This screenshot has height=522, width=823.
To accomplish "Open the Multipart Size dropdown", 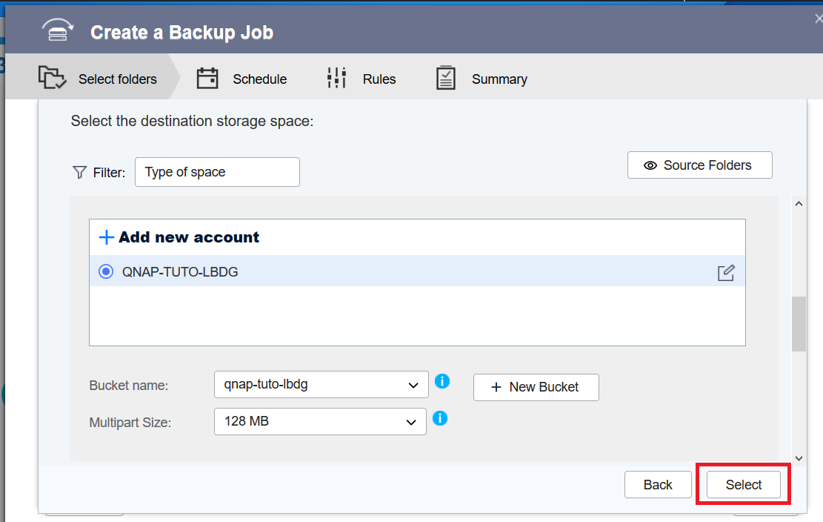I will tap(320, 421).
